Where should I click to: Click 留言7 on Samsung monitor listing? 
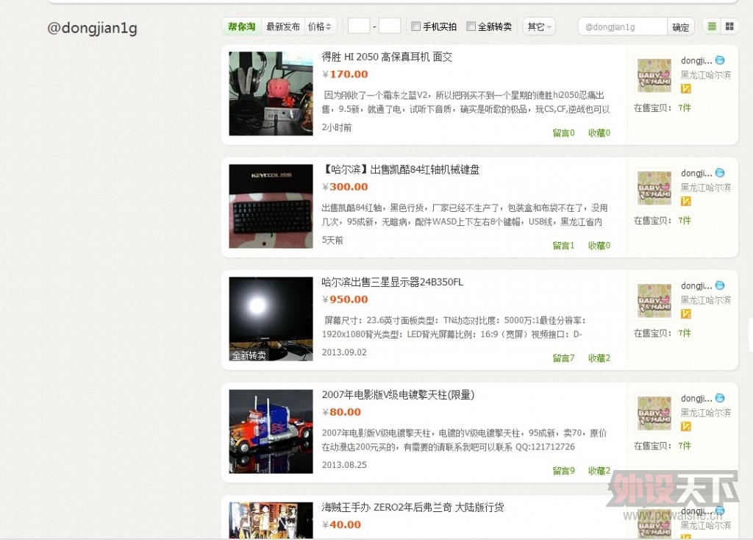point(563,358)
